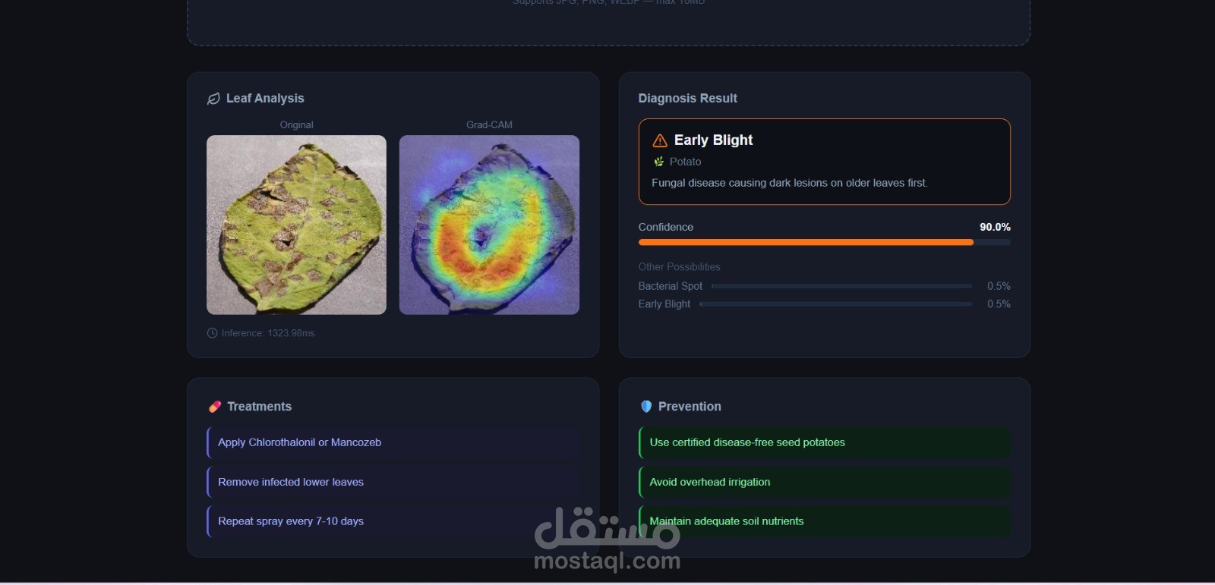Image resolution: width=1215 pixels, height=585 pixels.
Task: Click the Early Blight 0.5% probability bar
Action: (x=835, y=304)
